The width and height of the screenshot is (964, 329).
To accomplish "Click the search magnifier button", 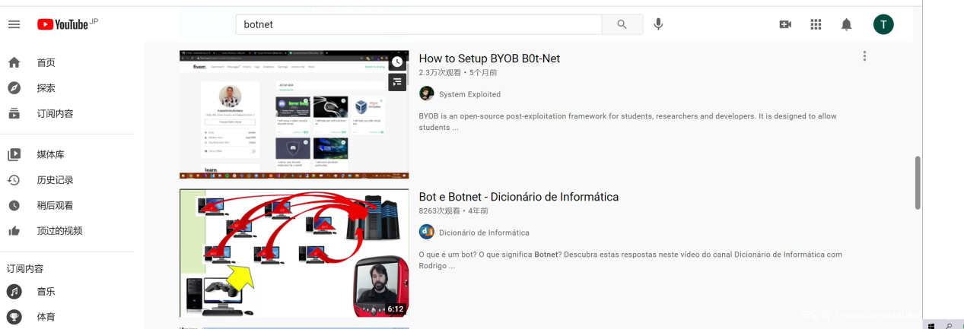I will coord(622,24).
